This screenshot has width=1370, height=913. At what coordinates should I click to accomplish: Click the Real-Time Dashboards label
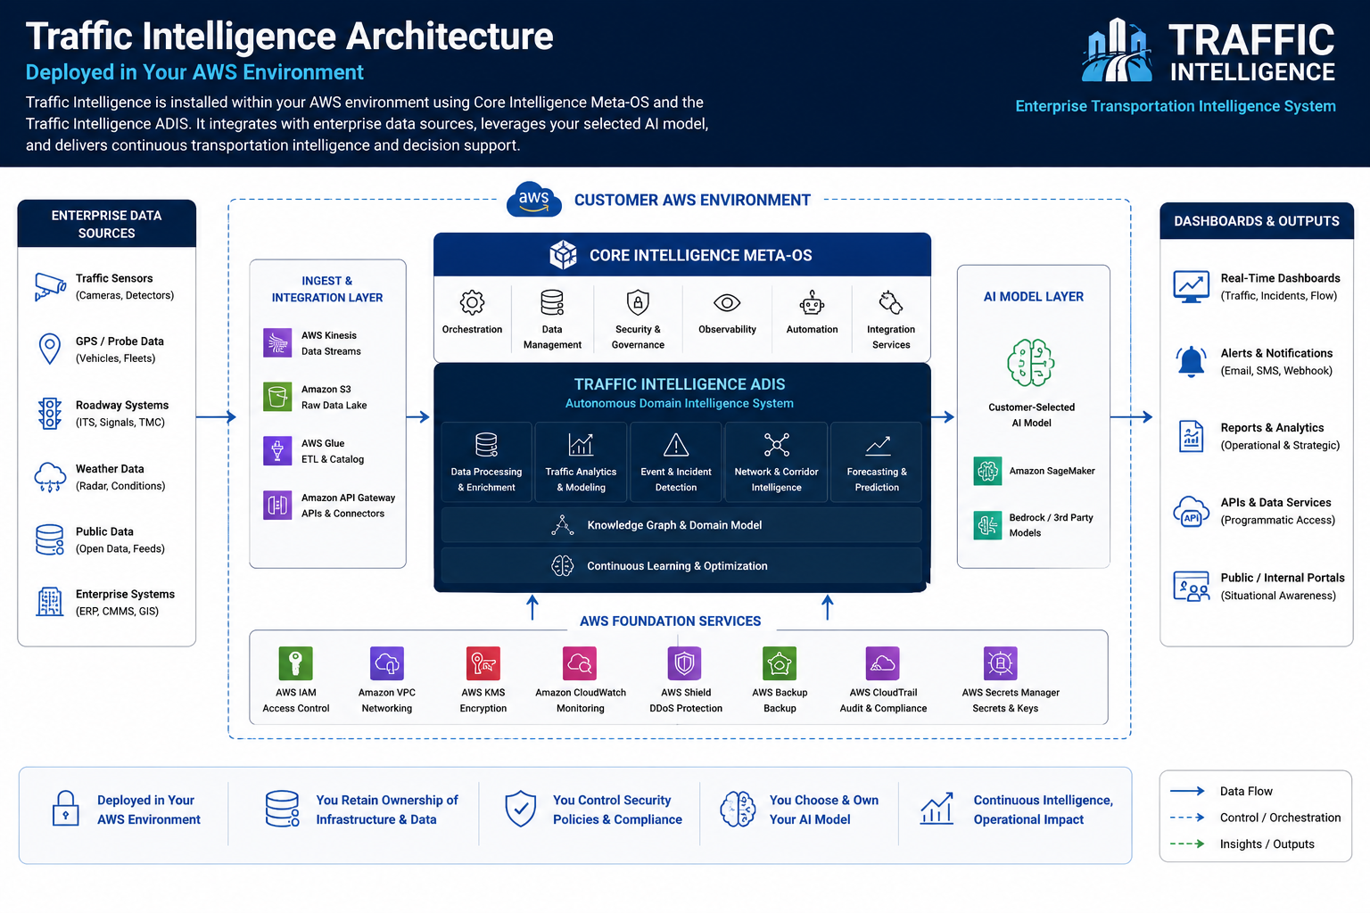click(x=1280, y=278)
